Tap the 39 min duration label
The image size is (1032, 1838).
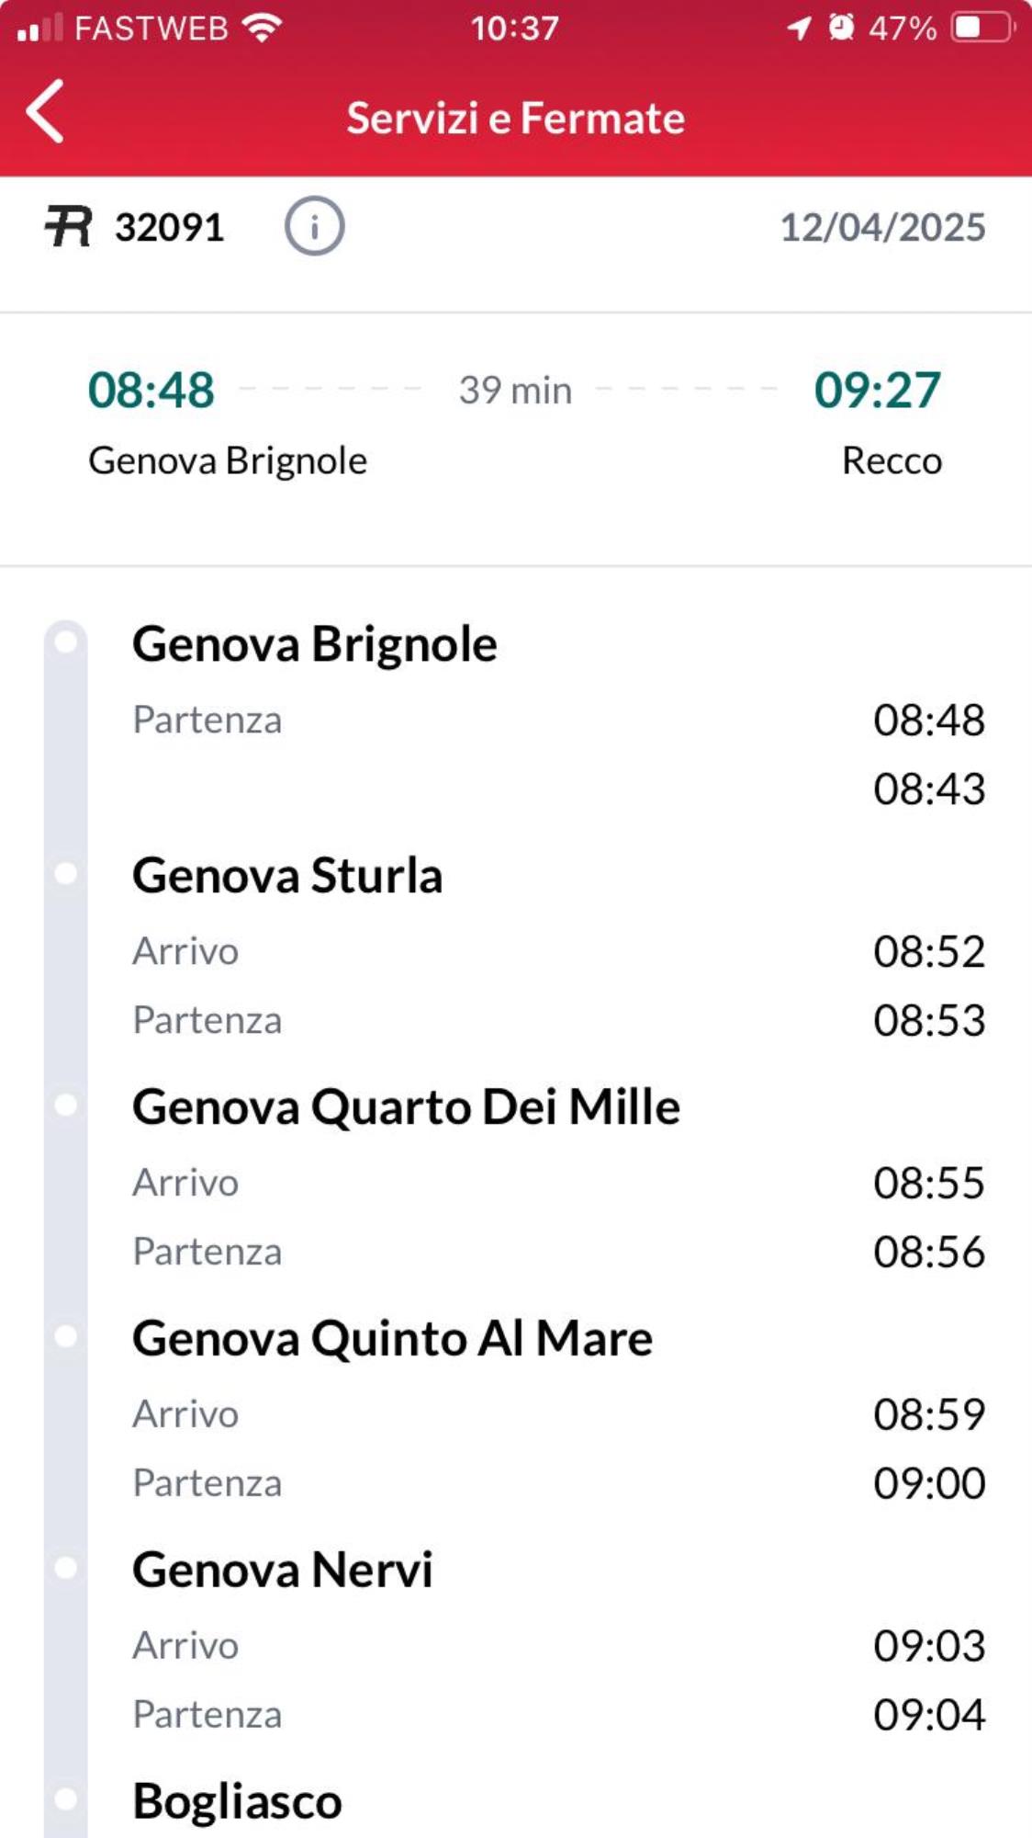(515, 391)
